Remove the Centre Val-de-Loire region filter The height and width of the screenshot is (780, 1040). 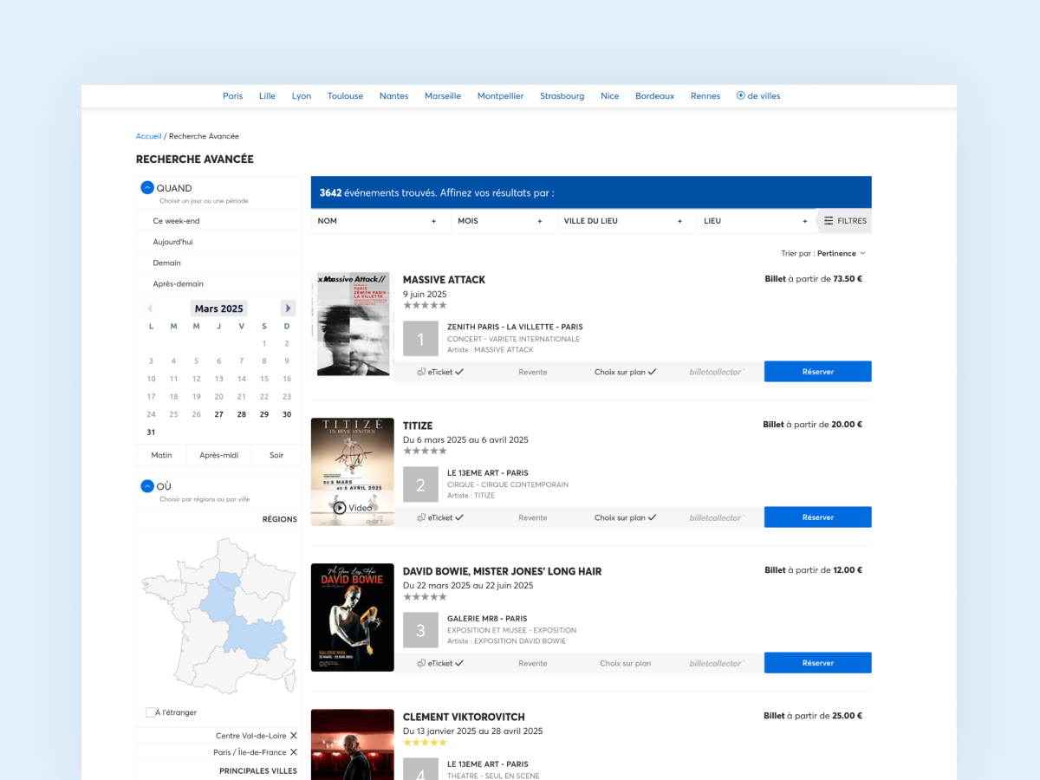click(294, 736)
